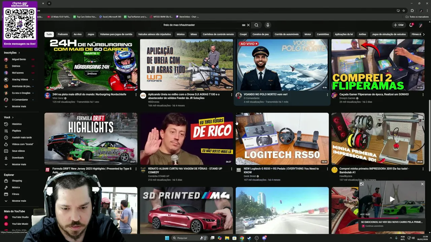The width and height of the screenshot is (431, 242).
Task: Click the Criar button
Action: coord(399,25)
